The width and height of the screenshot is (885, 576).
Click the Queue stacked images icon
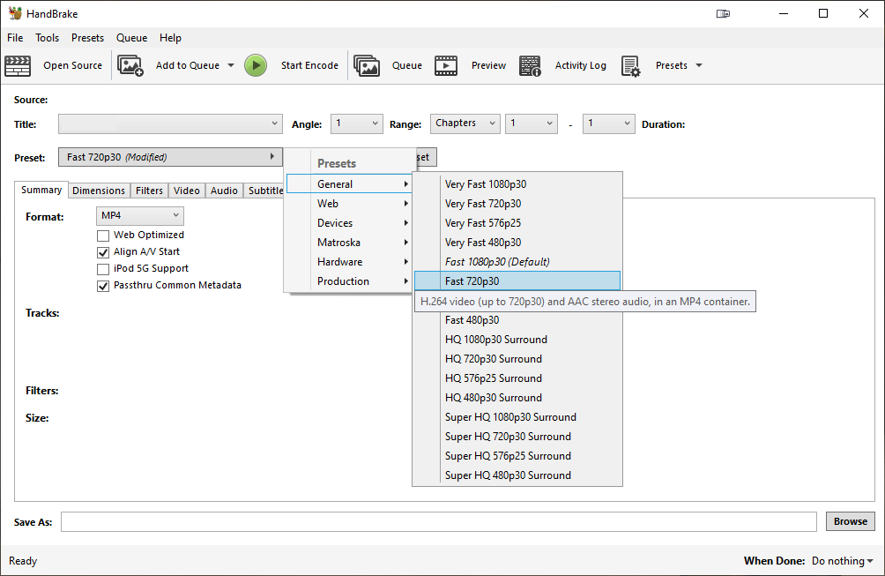pos(367,65)
